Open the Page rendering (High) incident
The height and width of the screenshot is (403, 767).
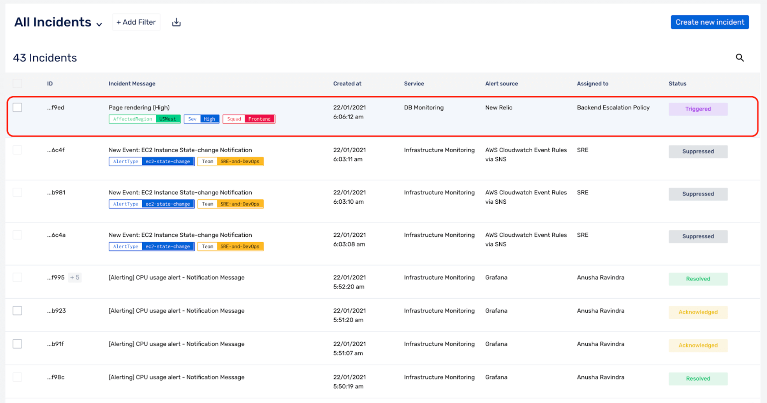139,108
